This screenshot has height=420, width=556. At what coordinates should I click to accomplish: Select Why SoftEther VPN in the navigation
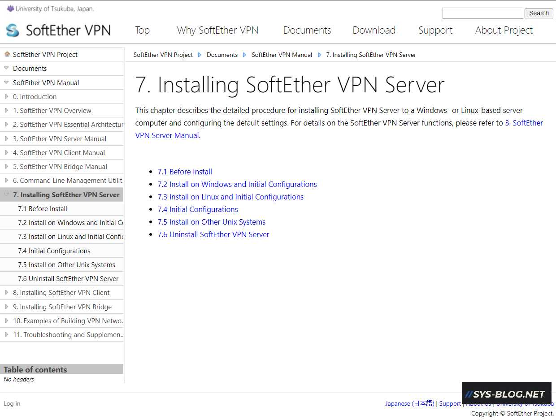(218, 30)
